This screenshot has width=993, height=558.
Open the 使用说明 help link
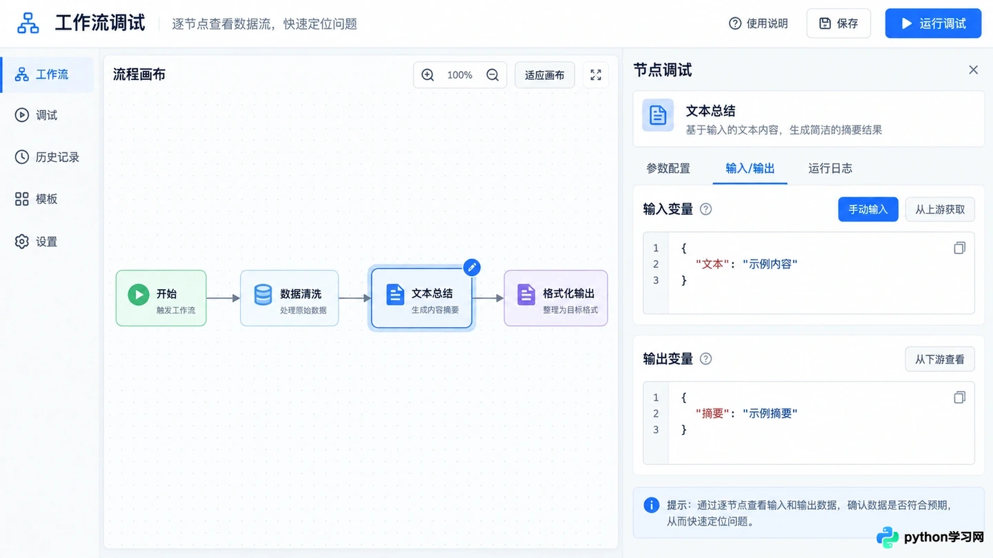point(759,23)
